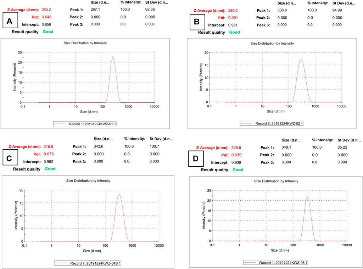Select Peak 1 size 306.8
The height and width of the screenshot is (269, 363).
tap(282, 10)
